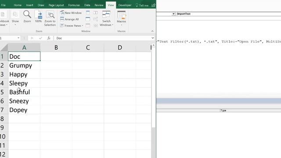Click the Tell me search box
Viewport: 281px width, 158px height.
click(142, 5)
